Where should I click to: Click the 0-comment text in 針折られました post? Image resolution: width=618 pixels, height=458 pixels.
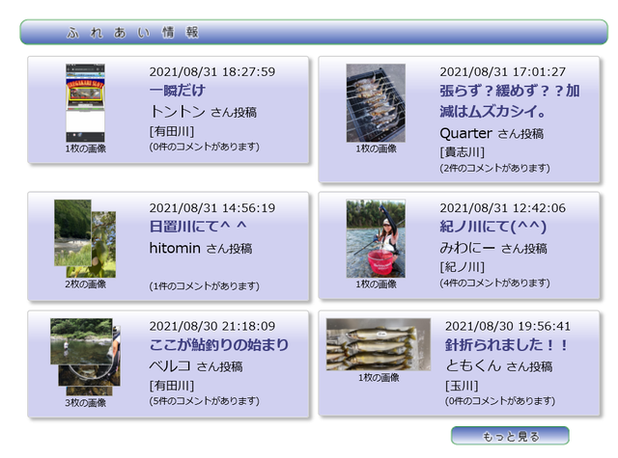tap(500, 401)
